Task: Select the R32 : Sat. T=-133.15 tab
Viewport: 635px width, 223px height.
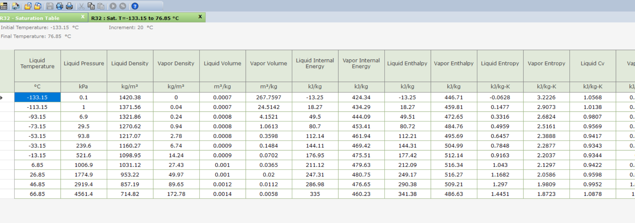Action: coord(135,18)
